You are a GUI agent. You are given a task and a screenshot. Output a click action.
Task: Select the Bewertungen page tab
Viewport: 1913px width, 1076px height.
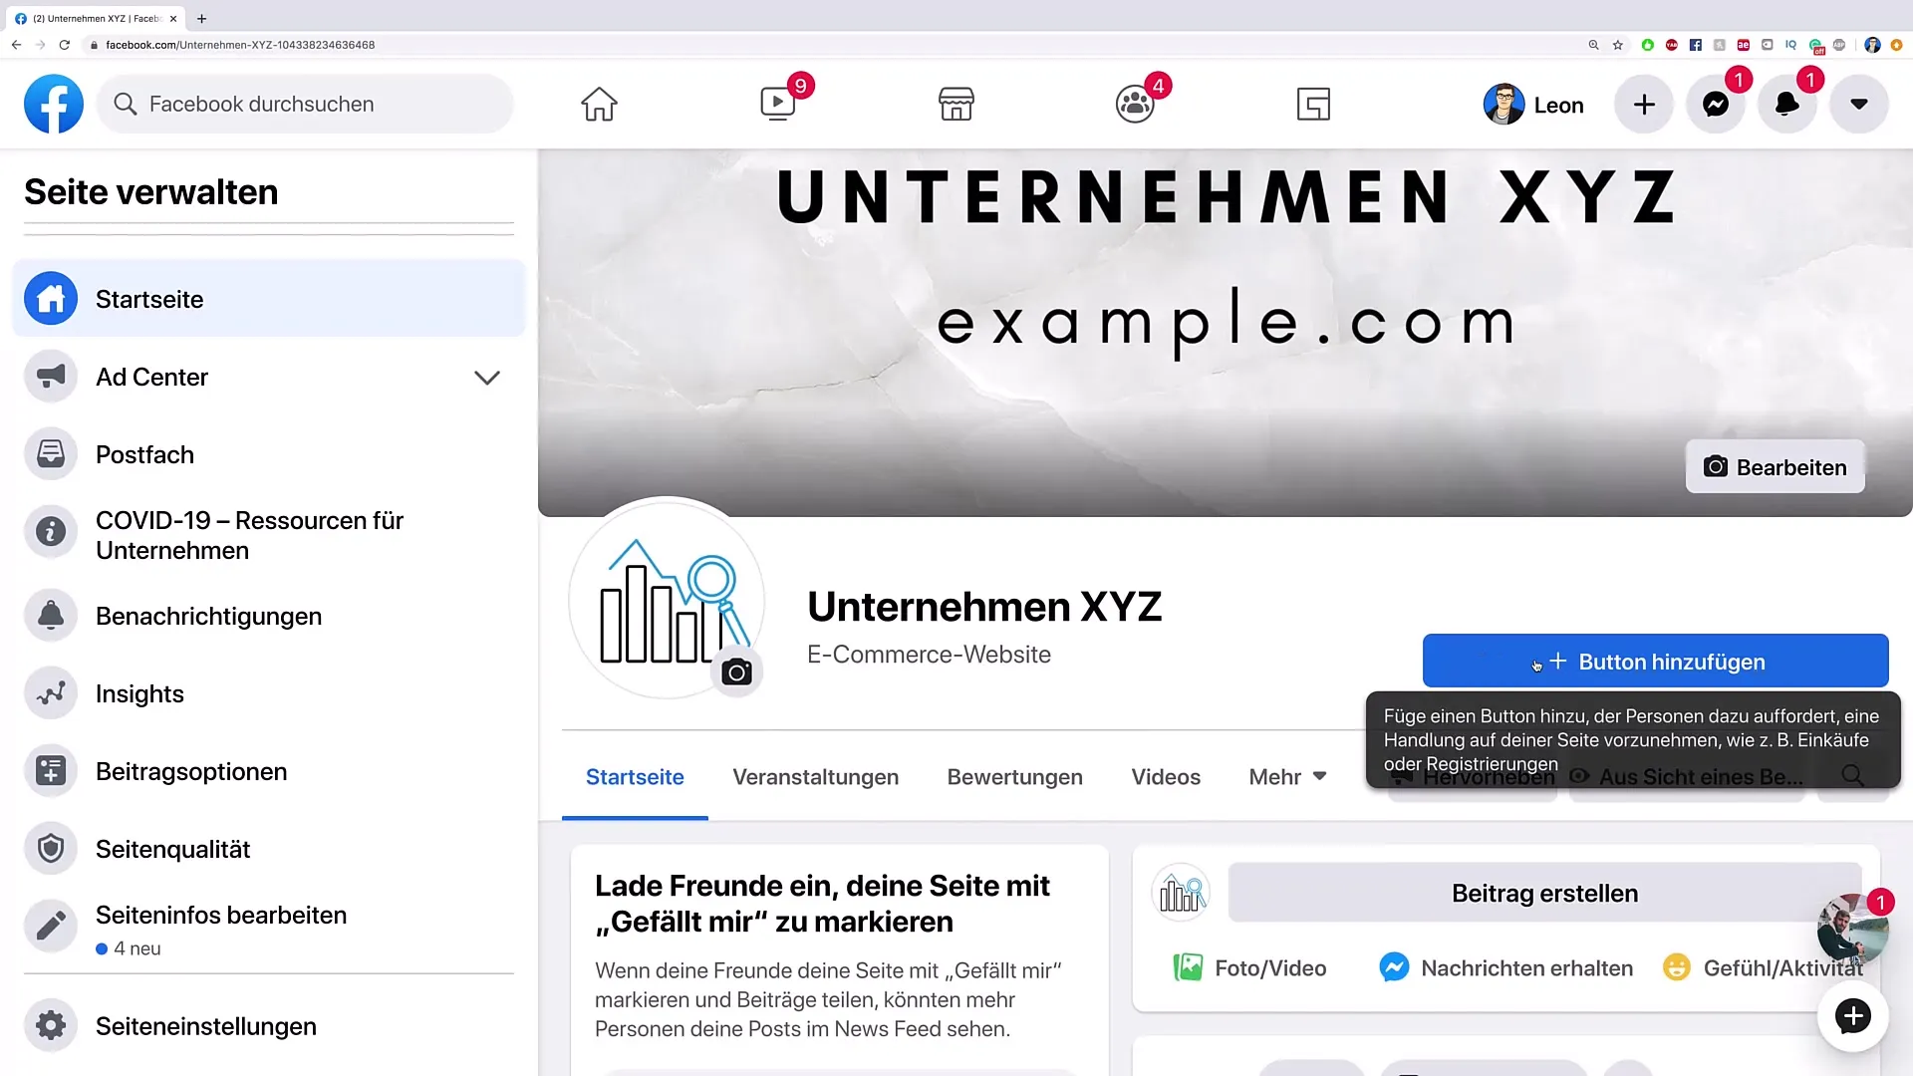point(1015,776)
